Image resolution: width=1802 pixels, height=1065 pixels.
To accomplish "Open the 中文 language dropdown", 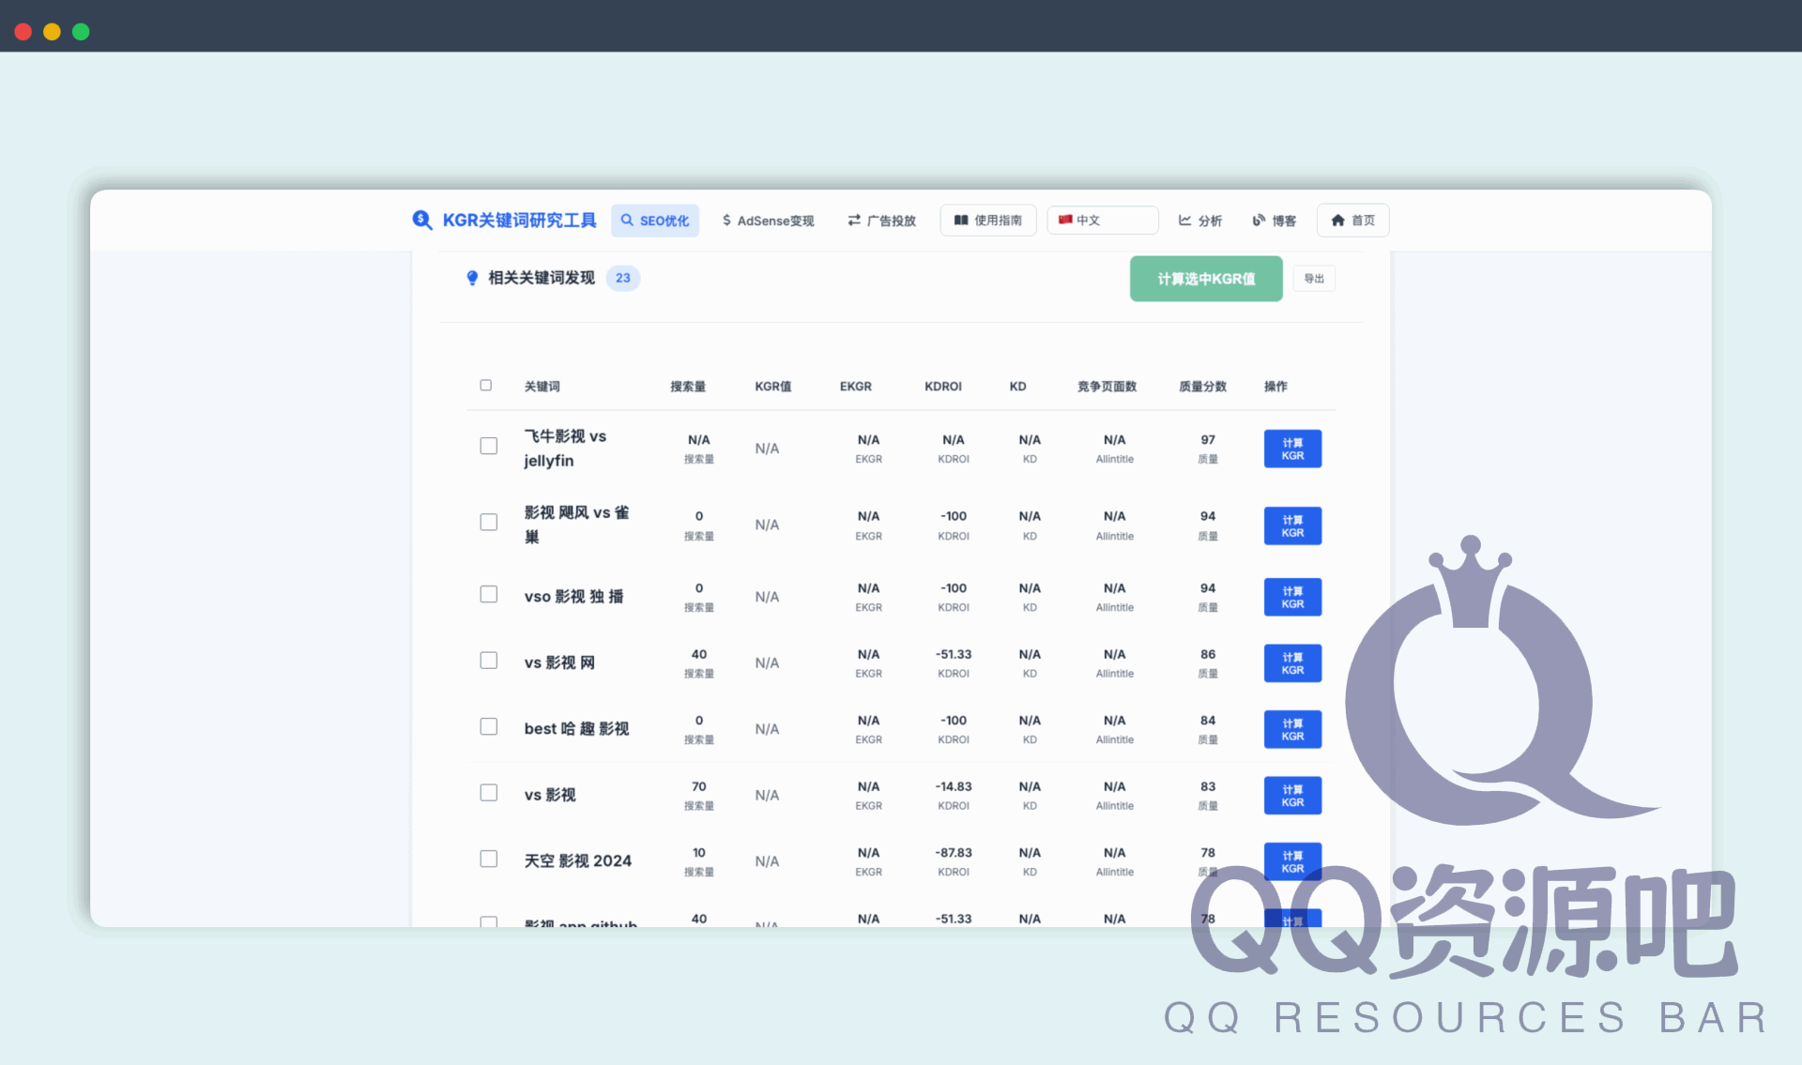I will click(1102, 220).
